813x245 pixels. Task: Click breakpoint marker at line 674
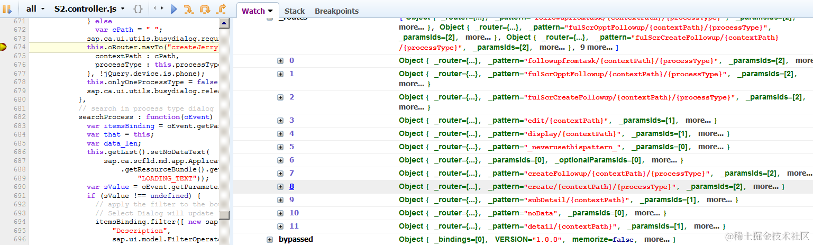pos(3,47)
